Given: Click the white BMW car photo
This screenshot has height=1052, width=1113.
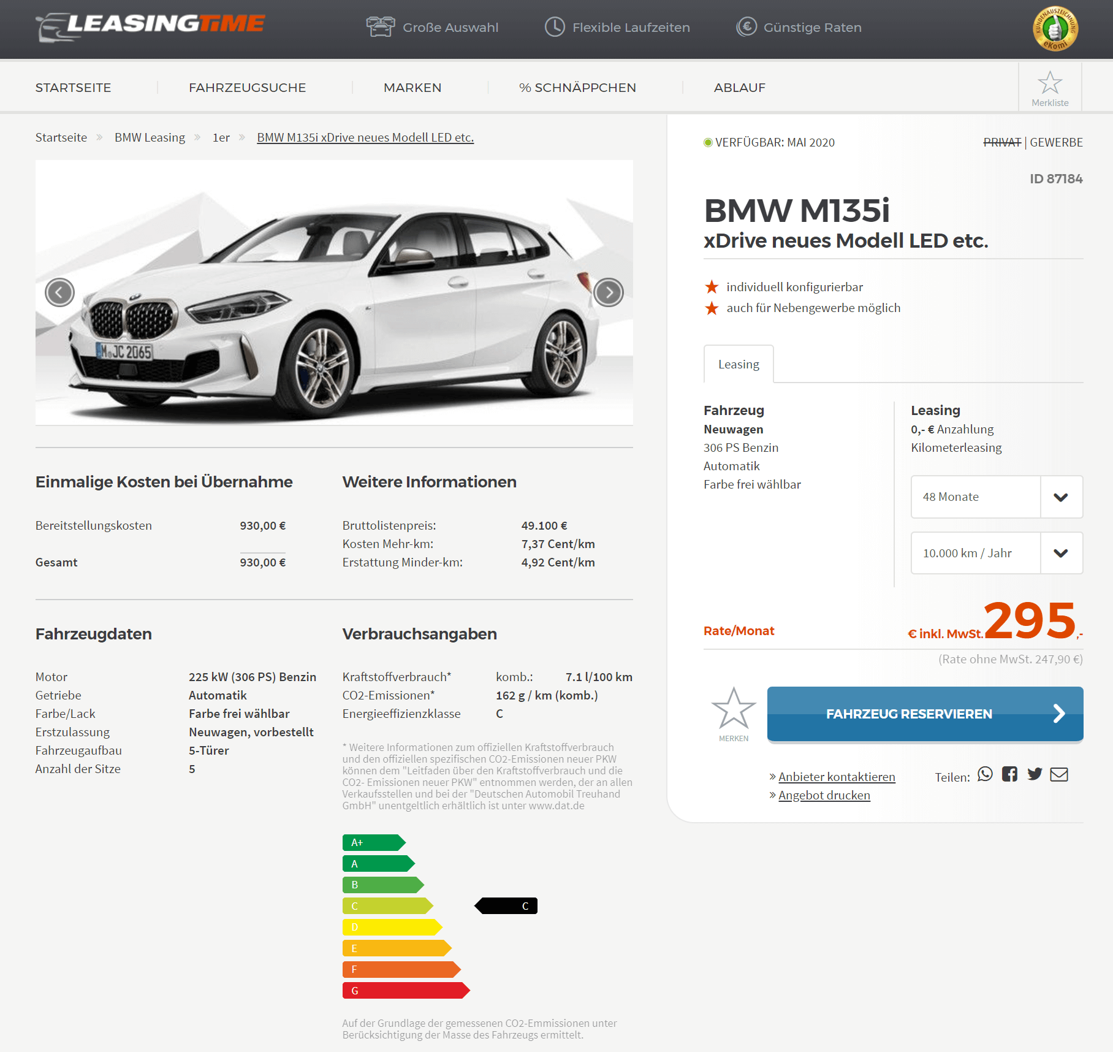Looking at the screenshot, I should point(334,292).
